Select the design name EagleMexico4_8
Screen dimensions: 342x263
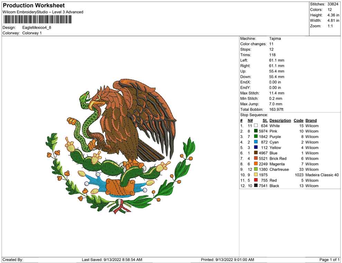[37, 28]
